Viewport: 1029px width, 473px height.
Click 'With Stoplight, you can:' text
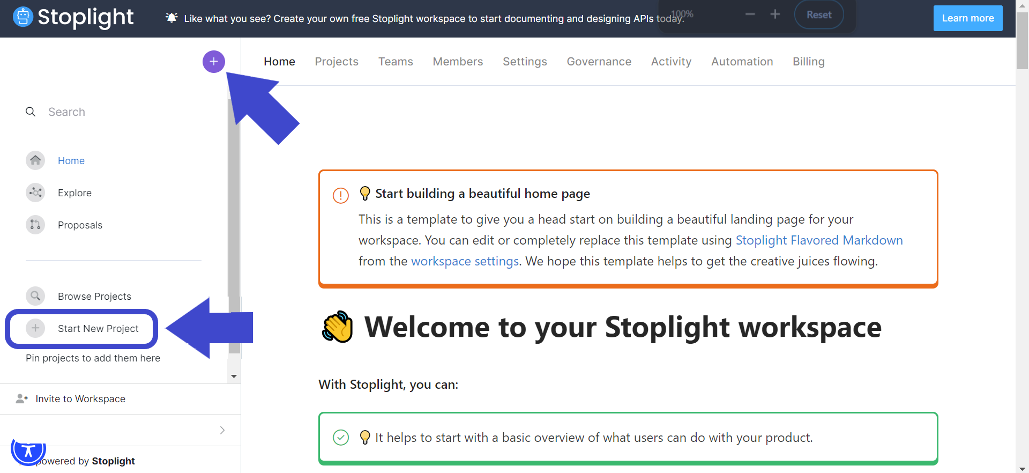[x=389, y=385]
